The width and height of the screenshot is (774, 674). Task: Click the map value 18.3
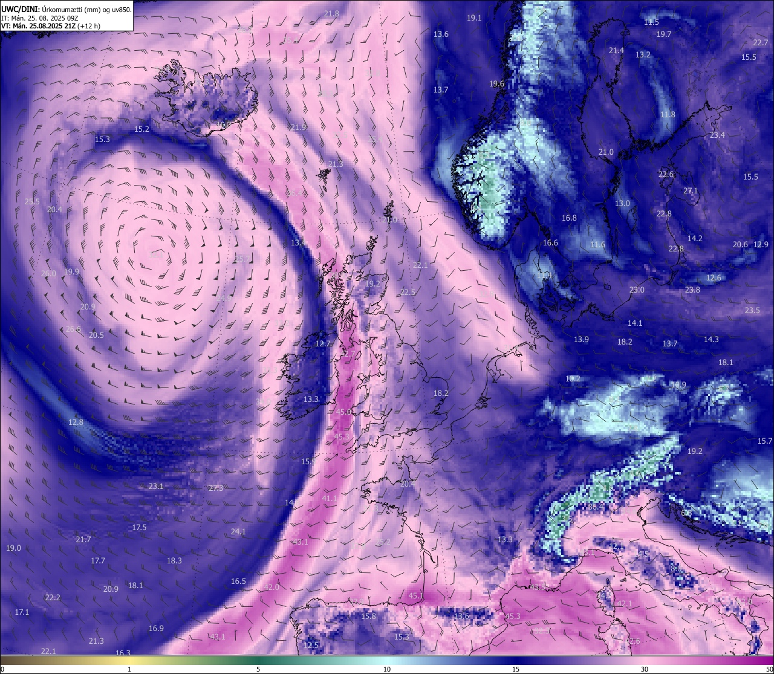coord(174,561)
